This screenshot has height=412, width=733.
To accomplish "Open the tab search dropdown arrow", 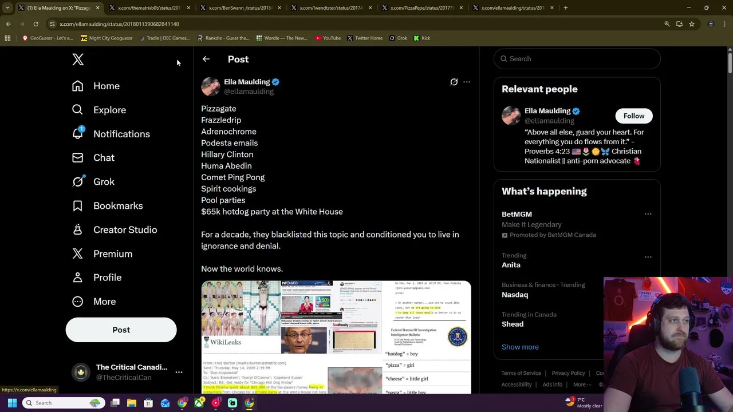I will coord(7,8).
